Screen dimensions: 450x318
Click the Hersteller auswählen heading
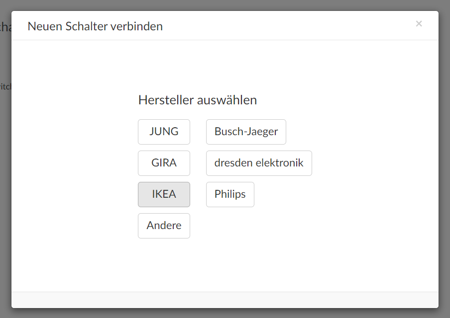197,100
